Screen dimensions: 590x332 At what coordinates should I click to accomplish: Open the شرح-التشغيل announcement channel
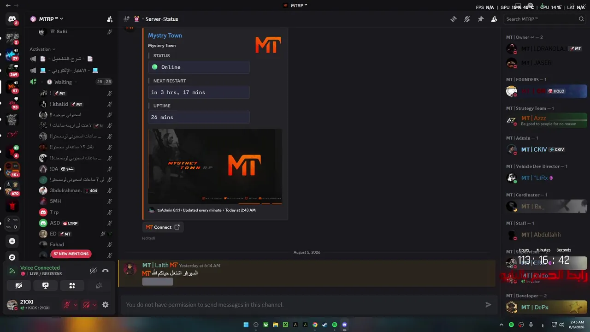71,59
